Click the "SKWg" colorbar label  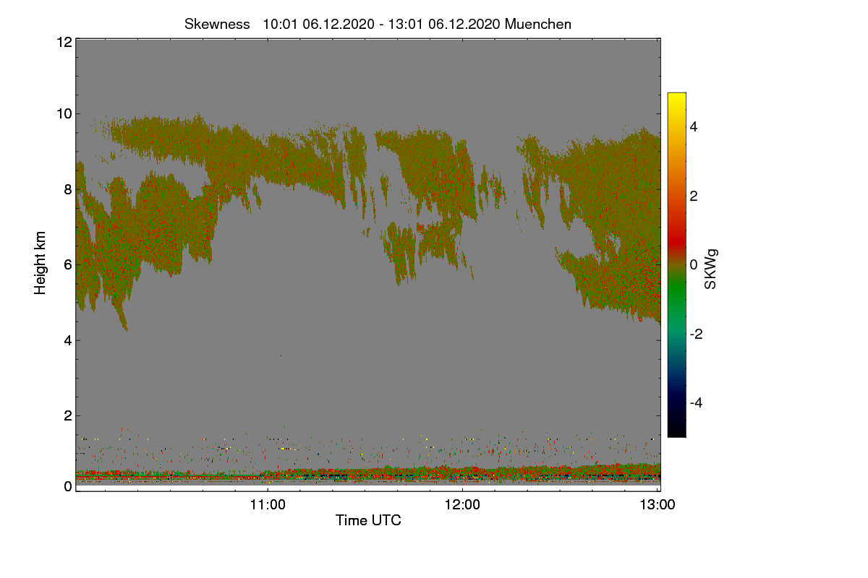(711, 269)
